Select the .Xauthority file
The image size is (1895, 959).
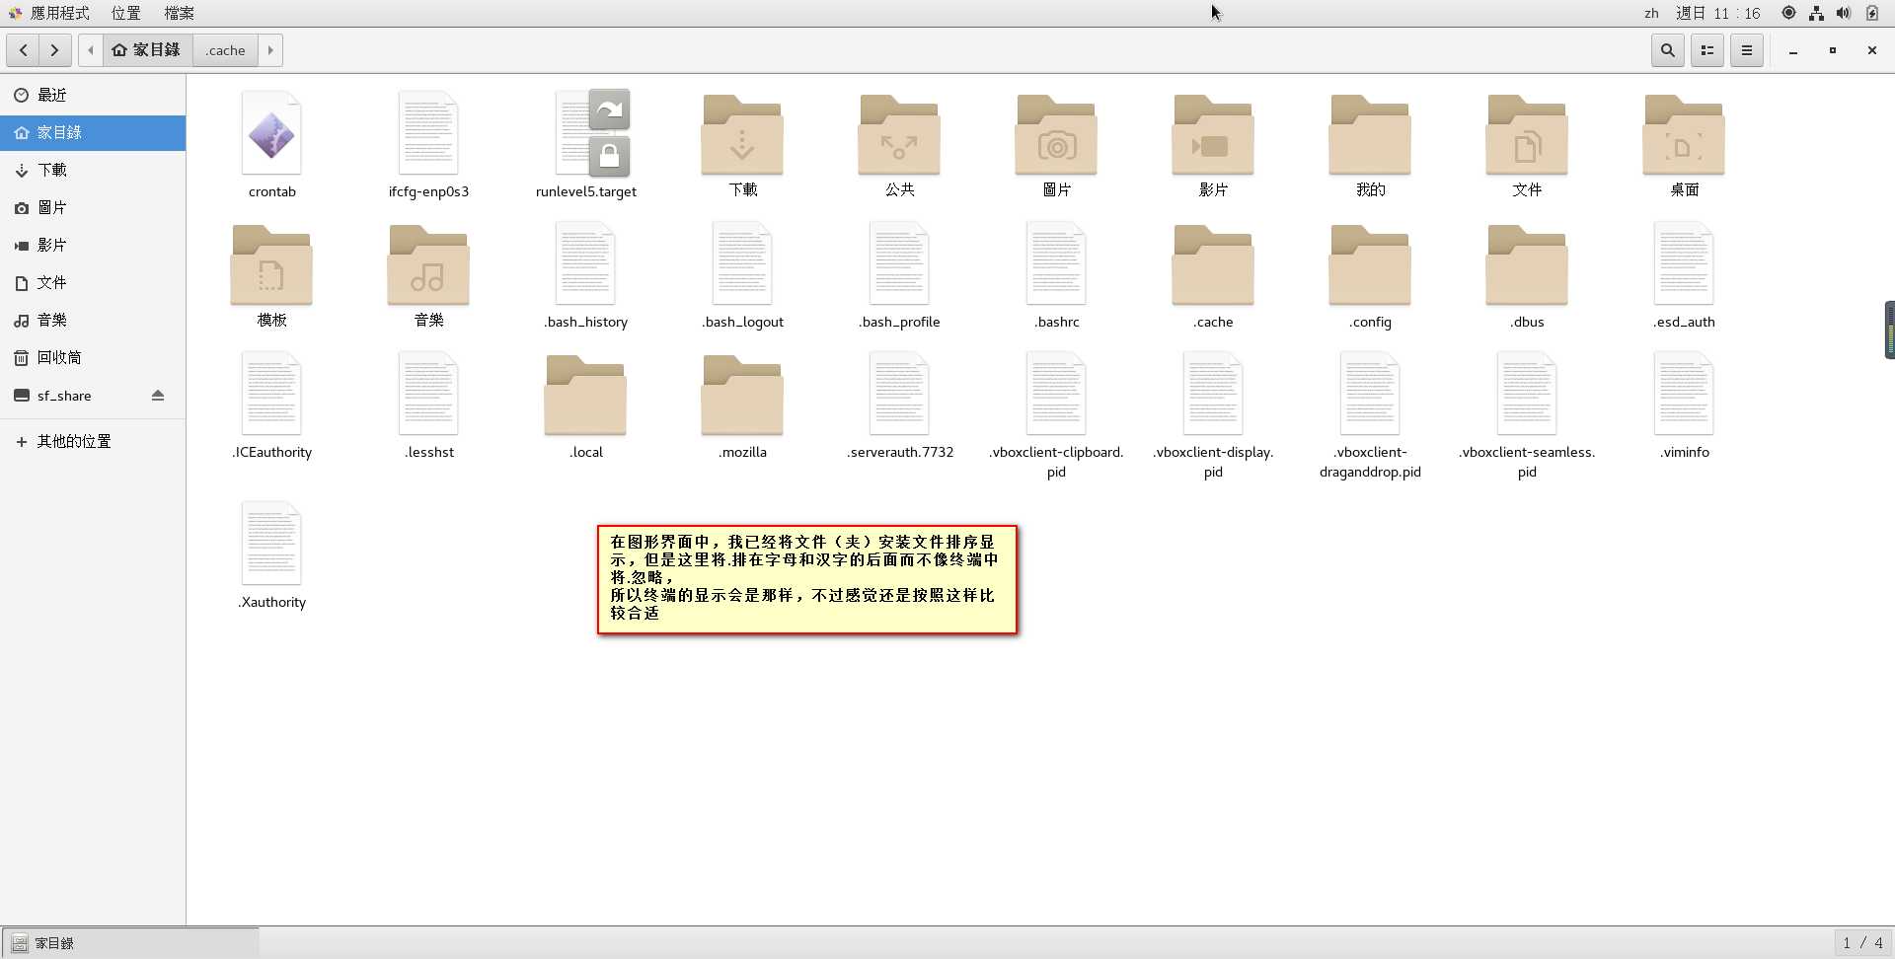coord(271,546)
